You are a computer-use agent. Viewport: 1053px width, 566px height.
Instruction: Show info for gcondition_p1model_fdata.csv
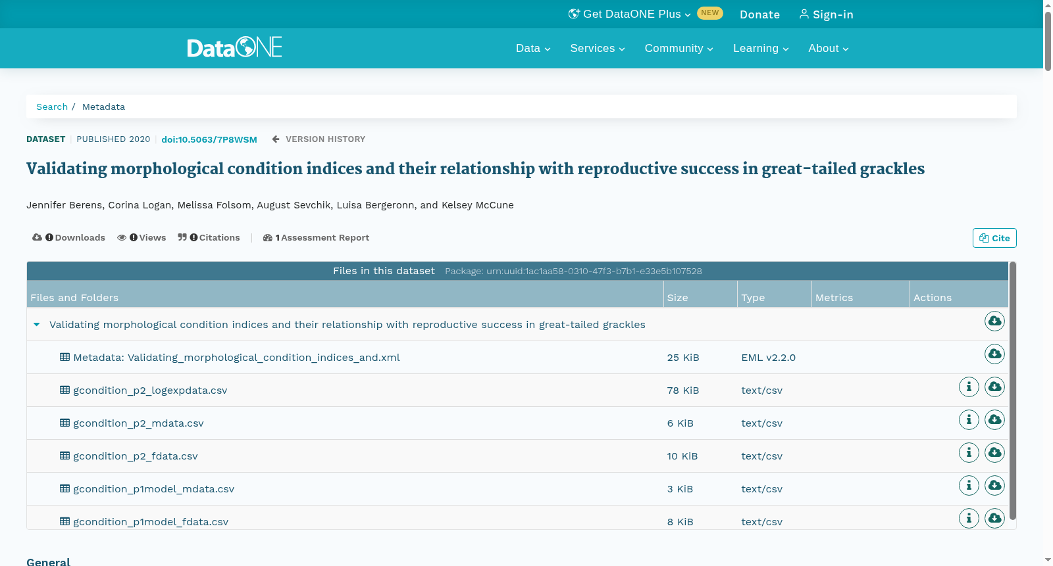coord(969,518)
